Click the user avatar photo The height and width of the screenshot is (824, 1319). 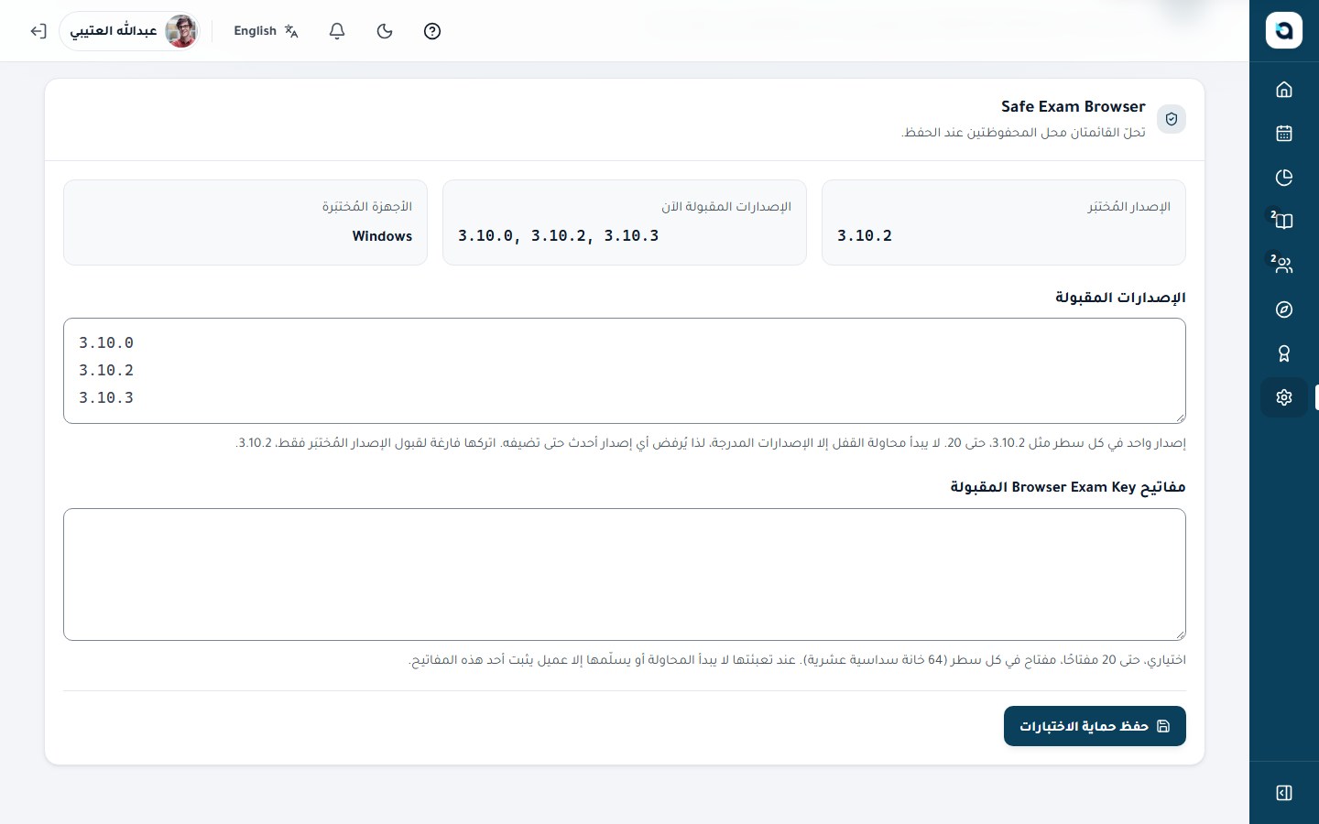point(181,31)
